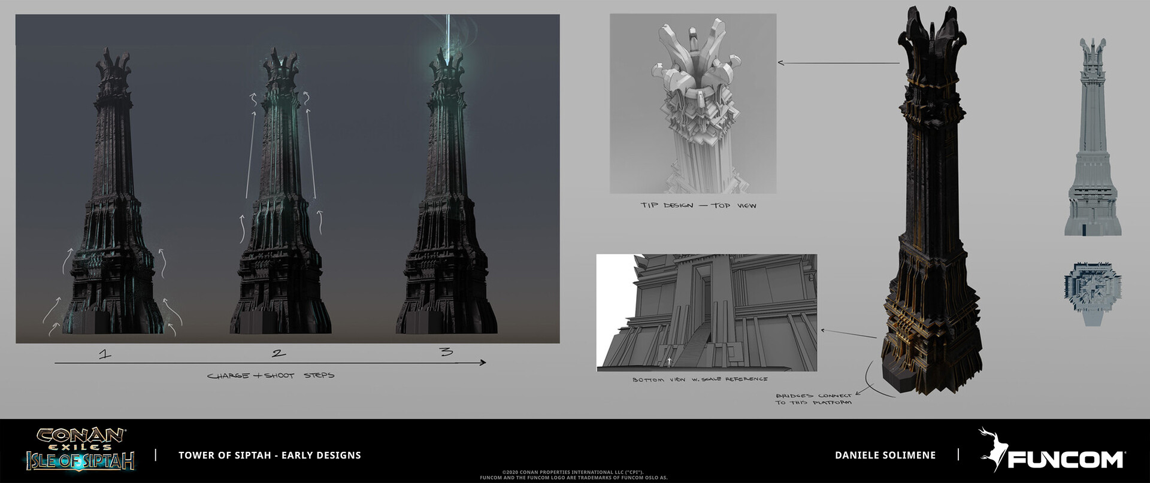Select the step 2 tower with the glowing shaft
Screen dimensions: 1150x483
point(280,192)
